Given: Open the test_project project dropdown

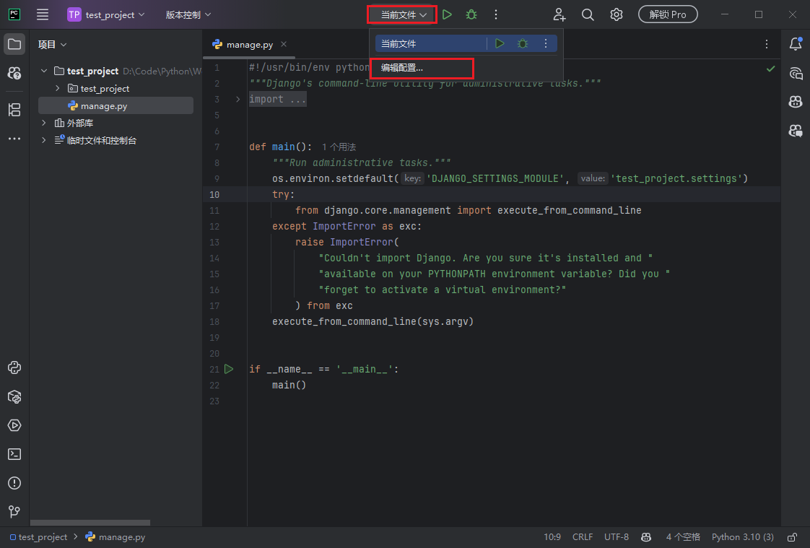Looking at the screenshot, I should tap(106, 14).
